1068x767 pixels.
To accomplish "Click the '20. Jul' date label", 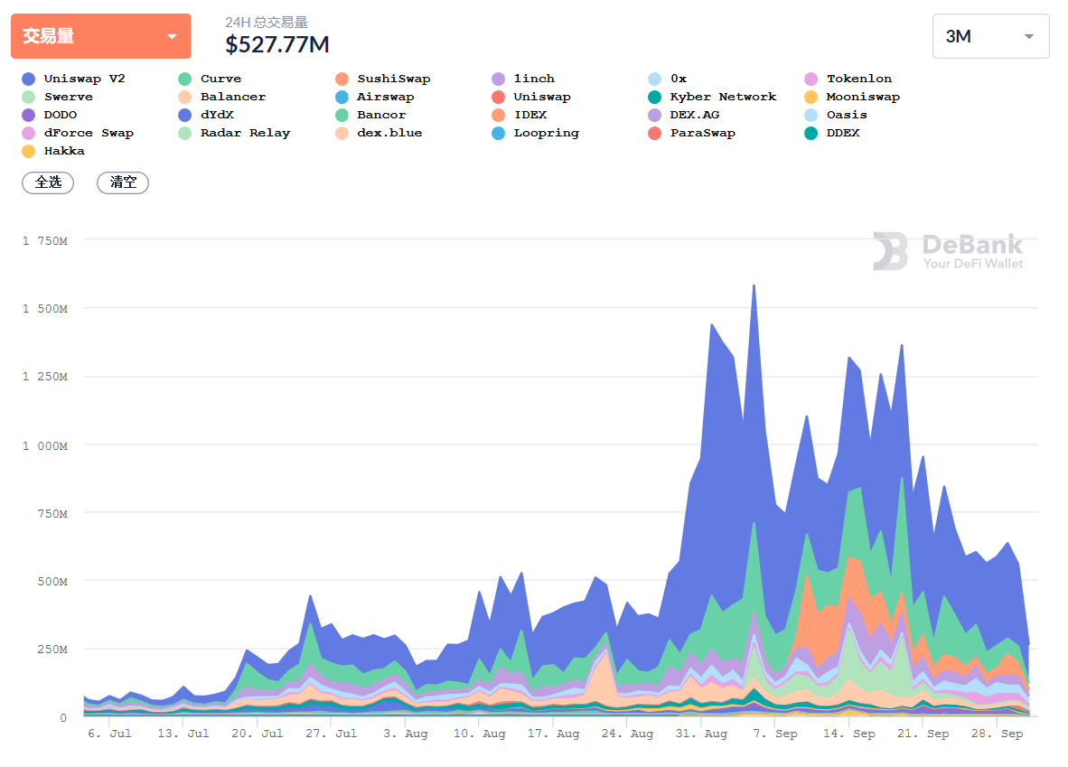I will (257, 734).
